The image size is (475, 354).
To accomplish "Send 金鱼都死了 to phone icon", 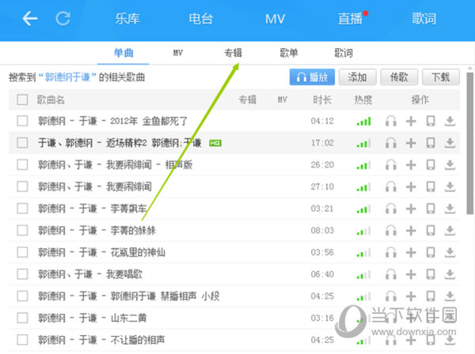I will (x=431, y=121).
